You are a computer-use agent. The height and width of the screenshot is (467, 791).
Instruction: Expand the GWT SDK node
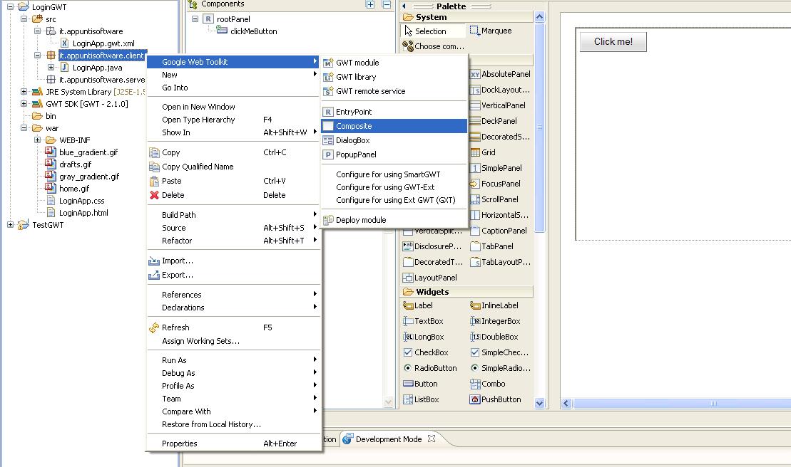(24, 104)
